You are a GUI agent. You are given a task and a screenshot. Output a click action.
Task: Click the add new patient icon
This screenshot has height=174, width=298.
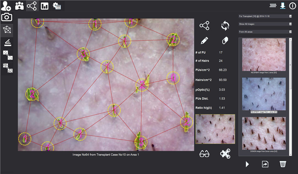pos(6,6)
